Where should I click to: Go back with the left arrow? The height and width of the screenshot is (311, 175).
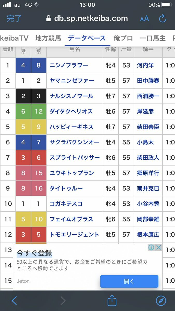[x=14, y=301]
